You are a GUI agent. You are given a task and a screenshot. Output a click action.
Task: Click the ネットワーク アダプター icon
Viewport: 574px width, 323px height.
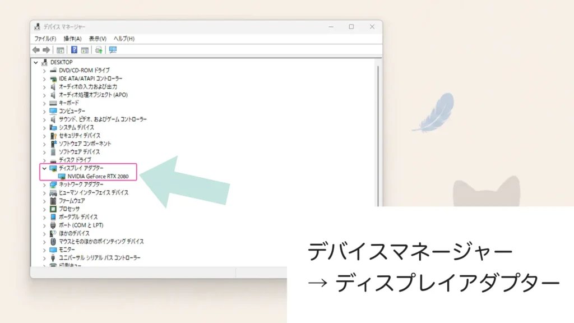pyautogui.click(x=53, y=184)
